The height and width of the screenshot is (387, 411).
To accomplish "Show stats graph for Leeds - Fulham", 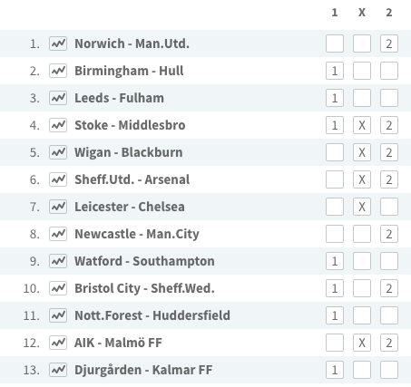I will pyautogui.click(x=58, y=98).
